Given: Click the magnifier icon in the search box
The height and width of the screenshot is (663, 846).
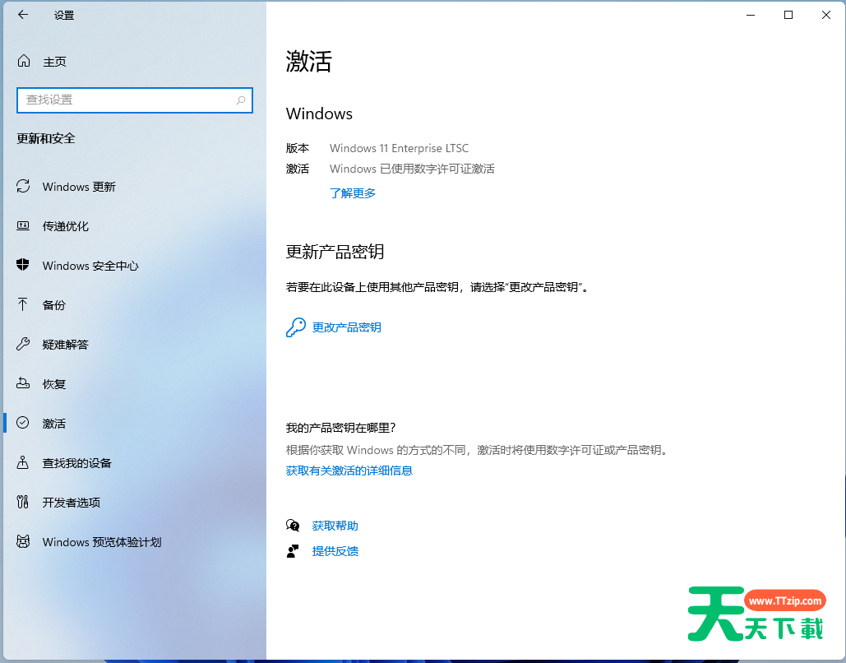Looking at the screenshot, I should [241, 100].
